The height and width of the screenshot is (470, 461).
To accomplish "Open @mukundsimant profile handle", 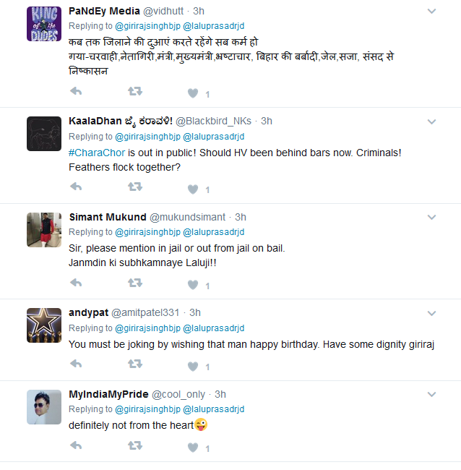I will [188, 217].
